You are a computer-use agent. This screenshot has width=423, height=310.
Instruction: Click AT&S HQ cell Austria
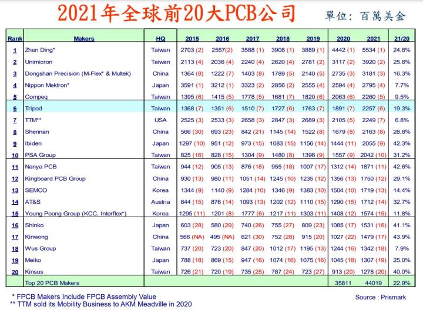tap(160, 202)
